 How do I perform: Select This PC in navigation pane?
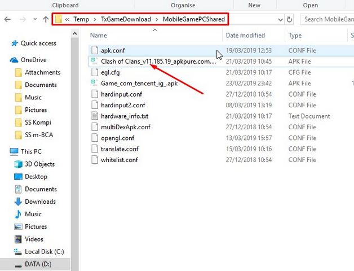31,151
